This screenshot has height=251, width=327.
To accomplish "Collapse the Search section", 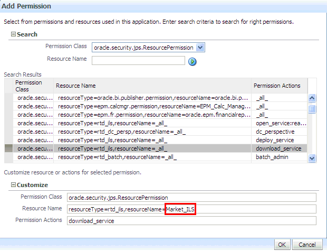I will click(x=14, y=34).
